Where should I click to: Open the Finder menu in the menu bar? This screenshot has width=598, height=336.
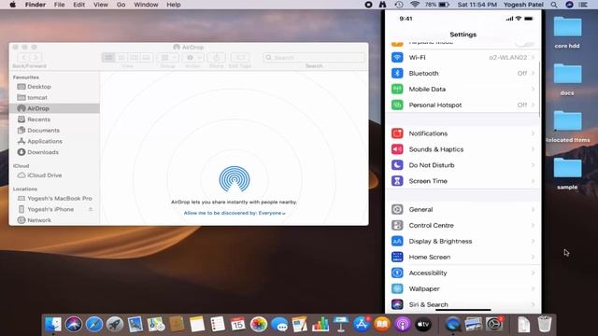tap(36, 5)
